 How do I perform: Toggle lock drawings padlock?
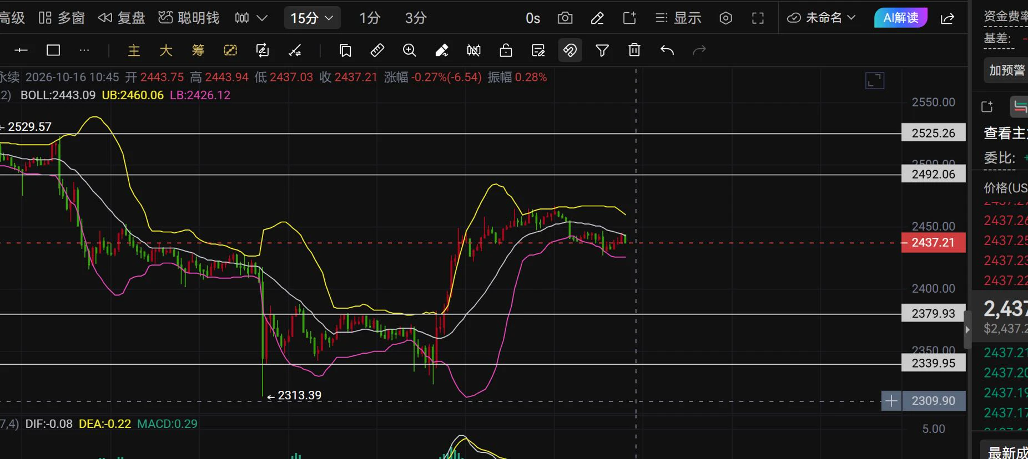(506, 50)
